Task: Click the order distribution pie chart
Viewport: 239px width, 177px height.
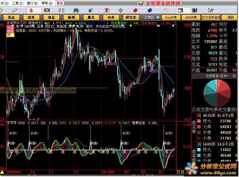Action: click(217, 93)
